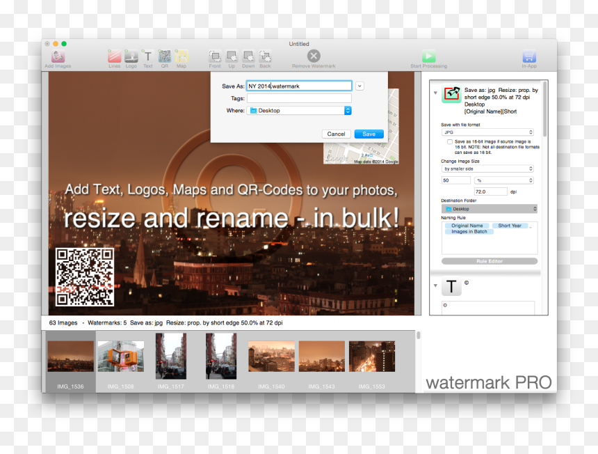The width and height of the screenshot is (598, 454).
Task: Select the Original Name naming token
Action: [x=467, y=226]
